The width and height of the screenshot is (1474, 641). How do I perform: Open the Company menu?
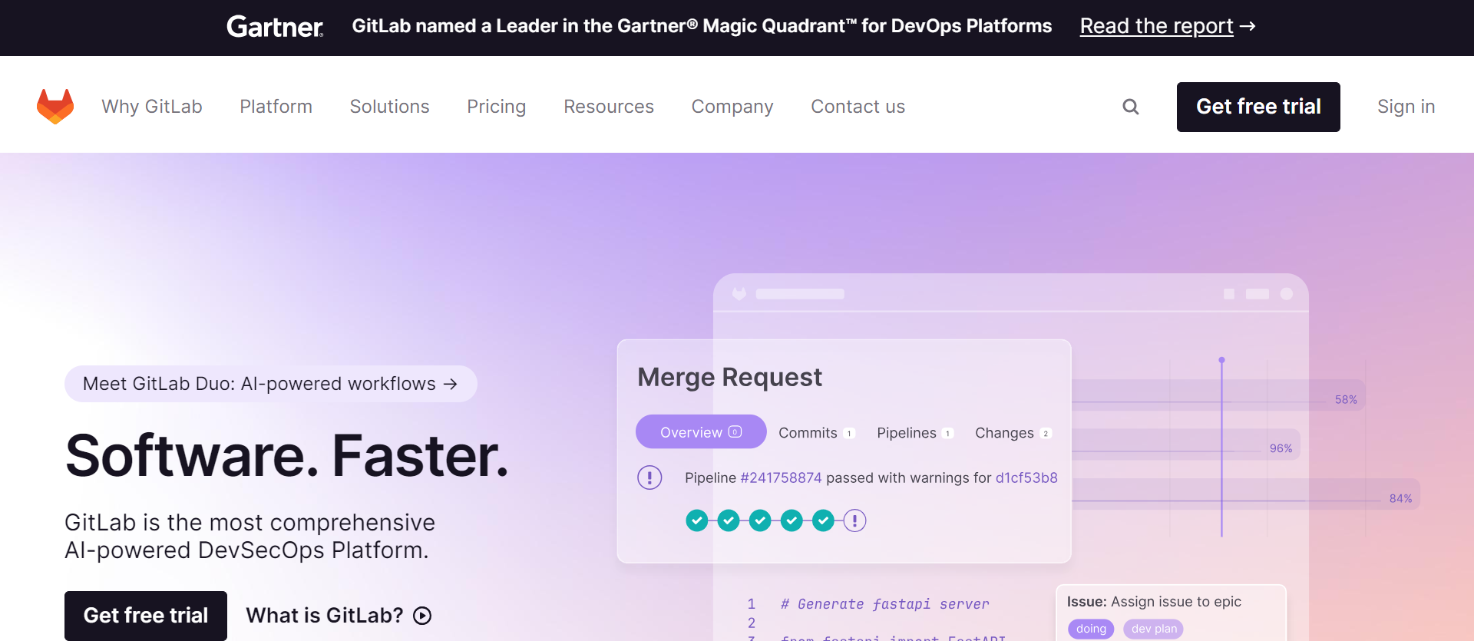[732, 107]
